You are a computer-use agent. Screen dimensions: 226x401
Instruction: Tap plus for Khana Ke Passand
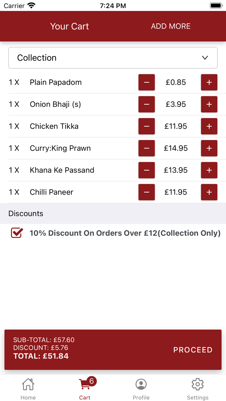pos(209,170)
